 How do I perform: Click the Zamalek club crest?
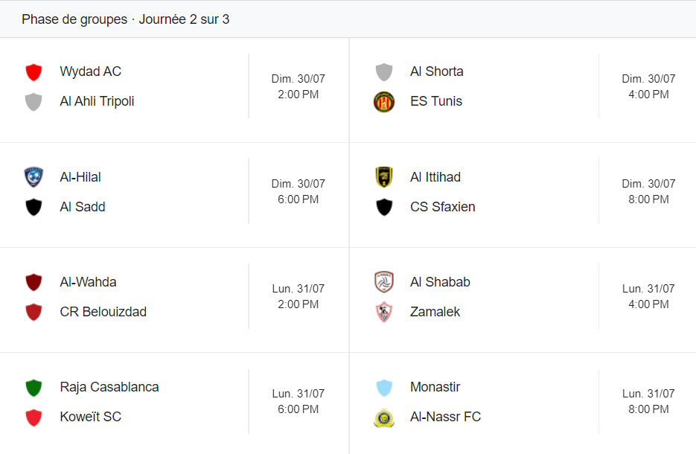(x=384, y=313)
